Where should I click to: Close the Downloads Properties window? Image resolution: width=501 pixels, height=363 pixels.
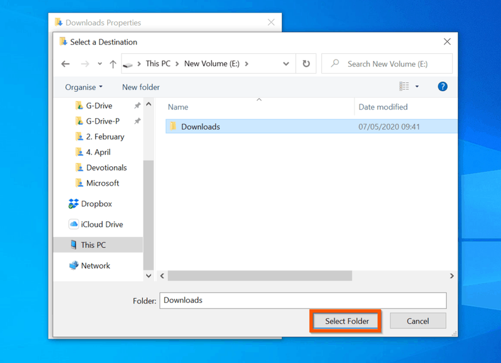[x=271, y=22]
